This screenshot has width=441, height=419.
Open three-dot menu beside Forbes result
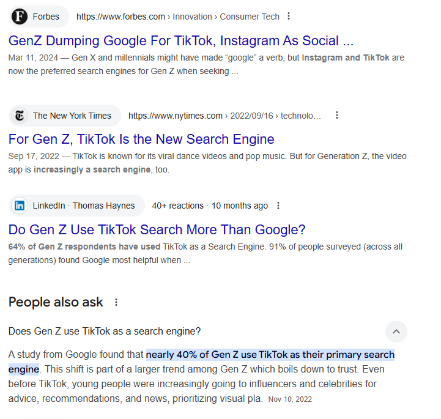pyautogui.click(x=289, y=17)
